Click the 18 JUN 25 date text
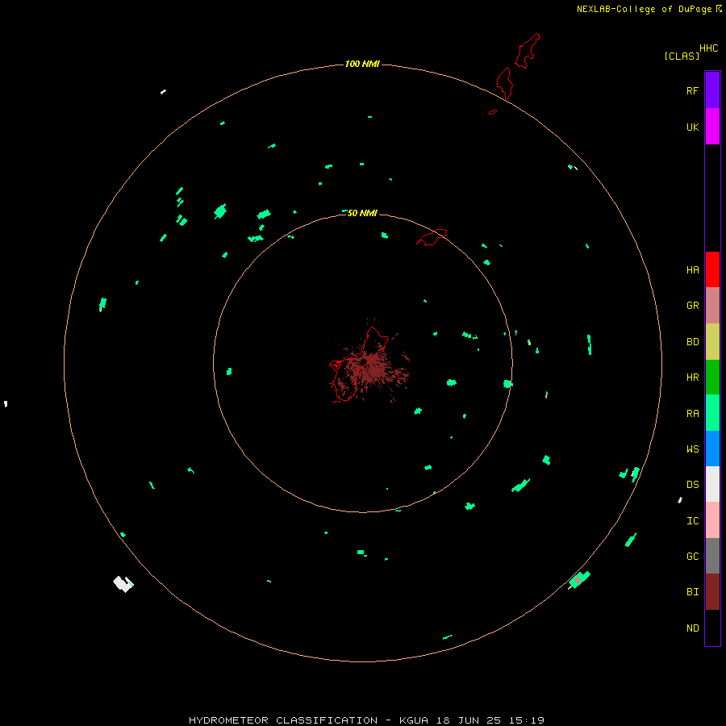This screenshot has height=726, width=726. pos(469,720)
